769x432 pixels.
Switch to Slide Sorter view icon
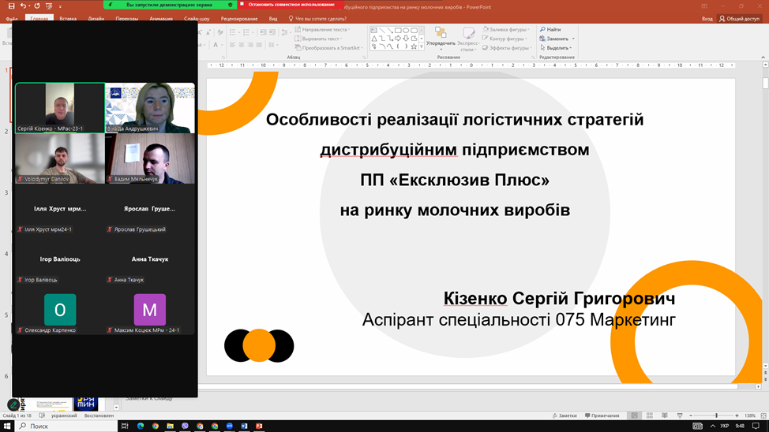point(649,415)
